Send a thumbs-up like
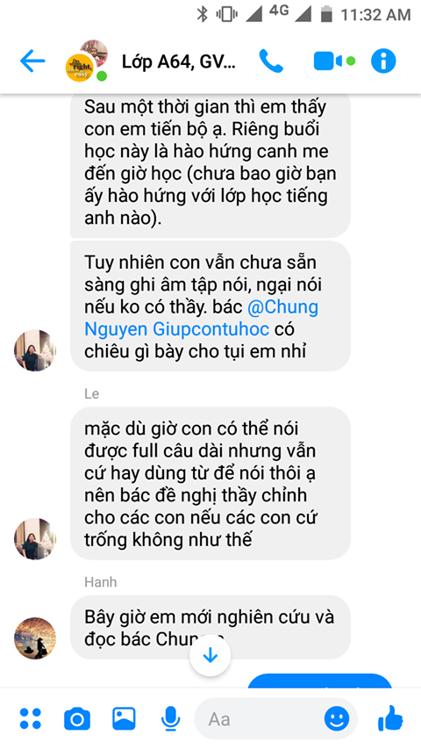This screenshot has width=421, height=749. click(x=390, y=718)
